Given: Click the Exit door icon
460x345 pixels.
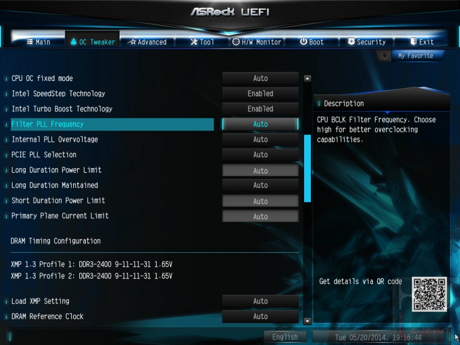Looking at the screenshot, I should pyautogui.click(x=413, y=42).
